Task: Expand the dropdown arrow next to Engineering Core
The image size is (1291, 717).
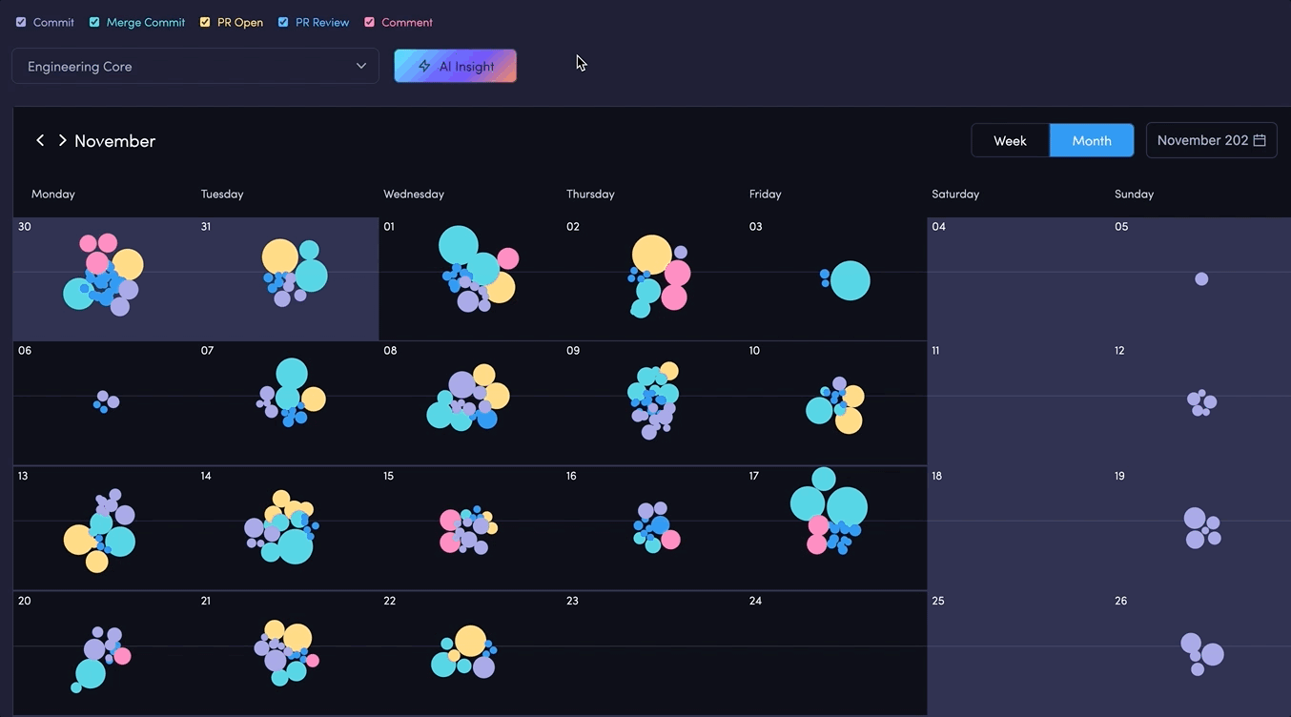Action: tap(361, 67)
